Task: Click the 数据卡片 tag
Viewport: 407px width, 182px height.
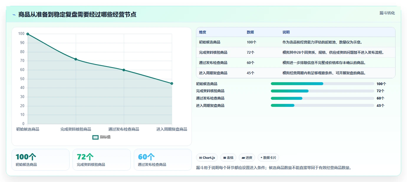Action: click(x=268, y=158)
